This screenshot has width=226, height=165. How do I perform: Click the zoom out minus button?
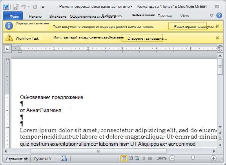172,158
